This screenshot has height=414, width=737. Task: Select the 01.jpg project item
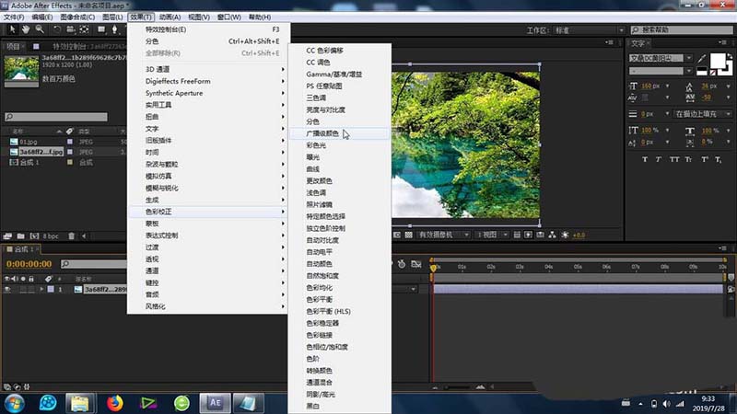[x=28, y=141]
